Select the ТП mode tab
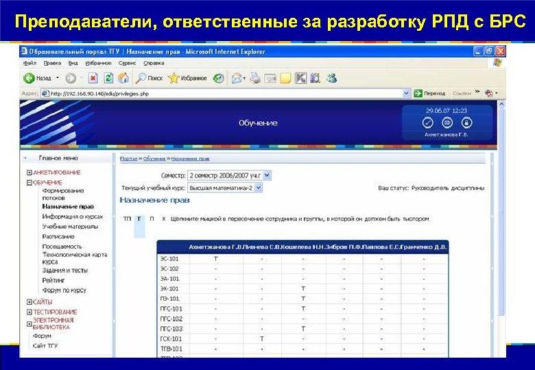 coord(127,219)
